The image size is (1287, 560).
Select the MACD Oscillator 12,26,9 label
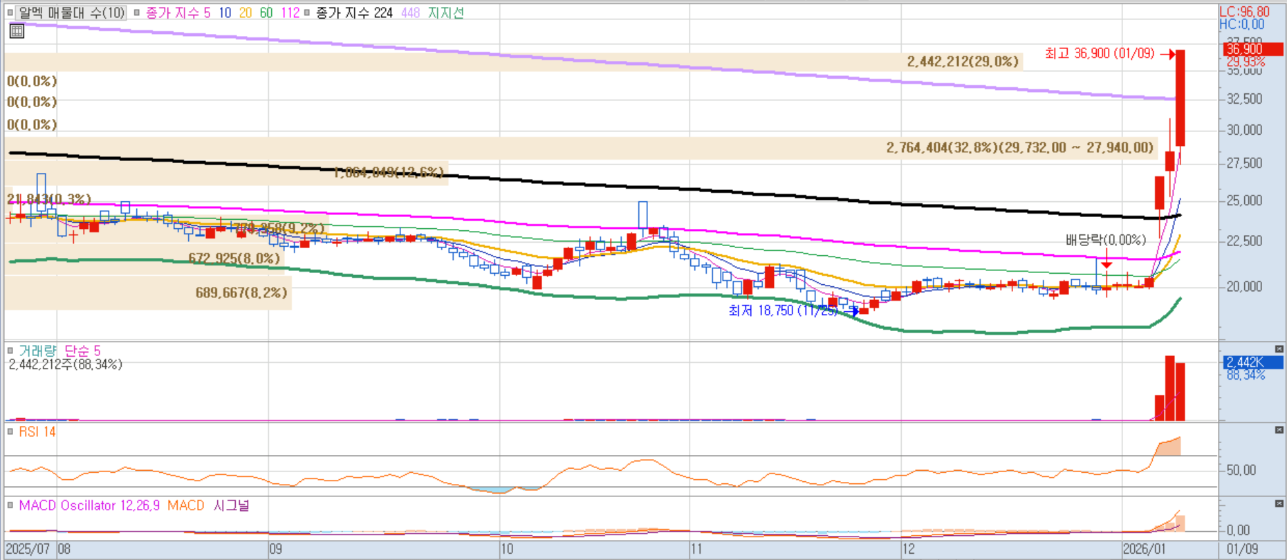(89, 505)
